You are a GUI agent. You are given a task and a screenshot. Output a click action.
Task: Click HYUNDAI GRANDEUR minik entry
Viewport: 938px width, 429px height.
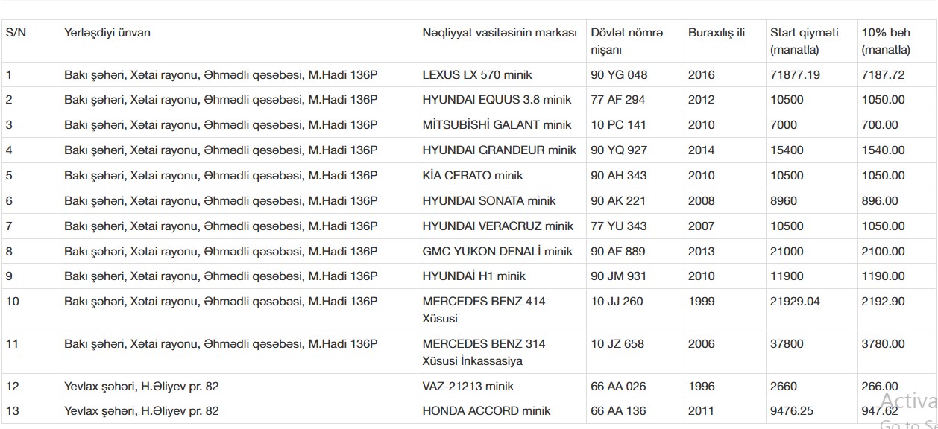(x=500, y=150)
